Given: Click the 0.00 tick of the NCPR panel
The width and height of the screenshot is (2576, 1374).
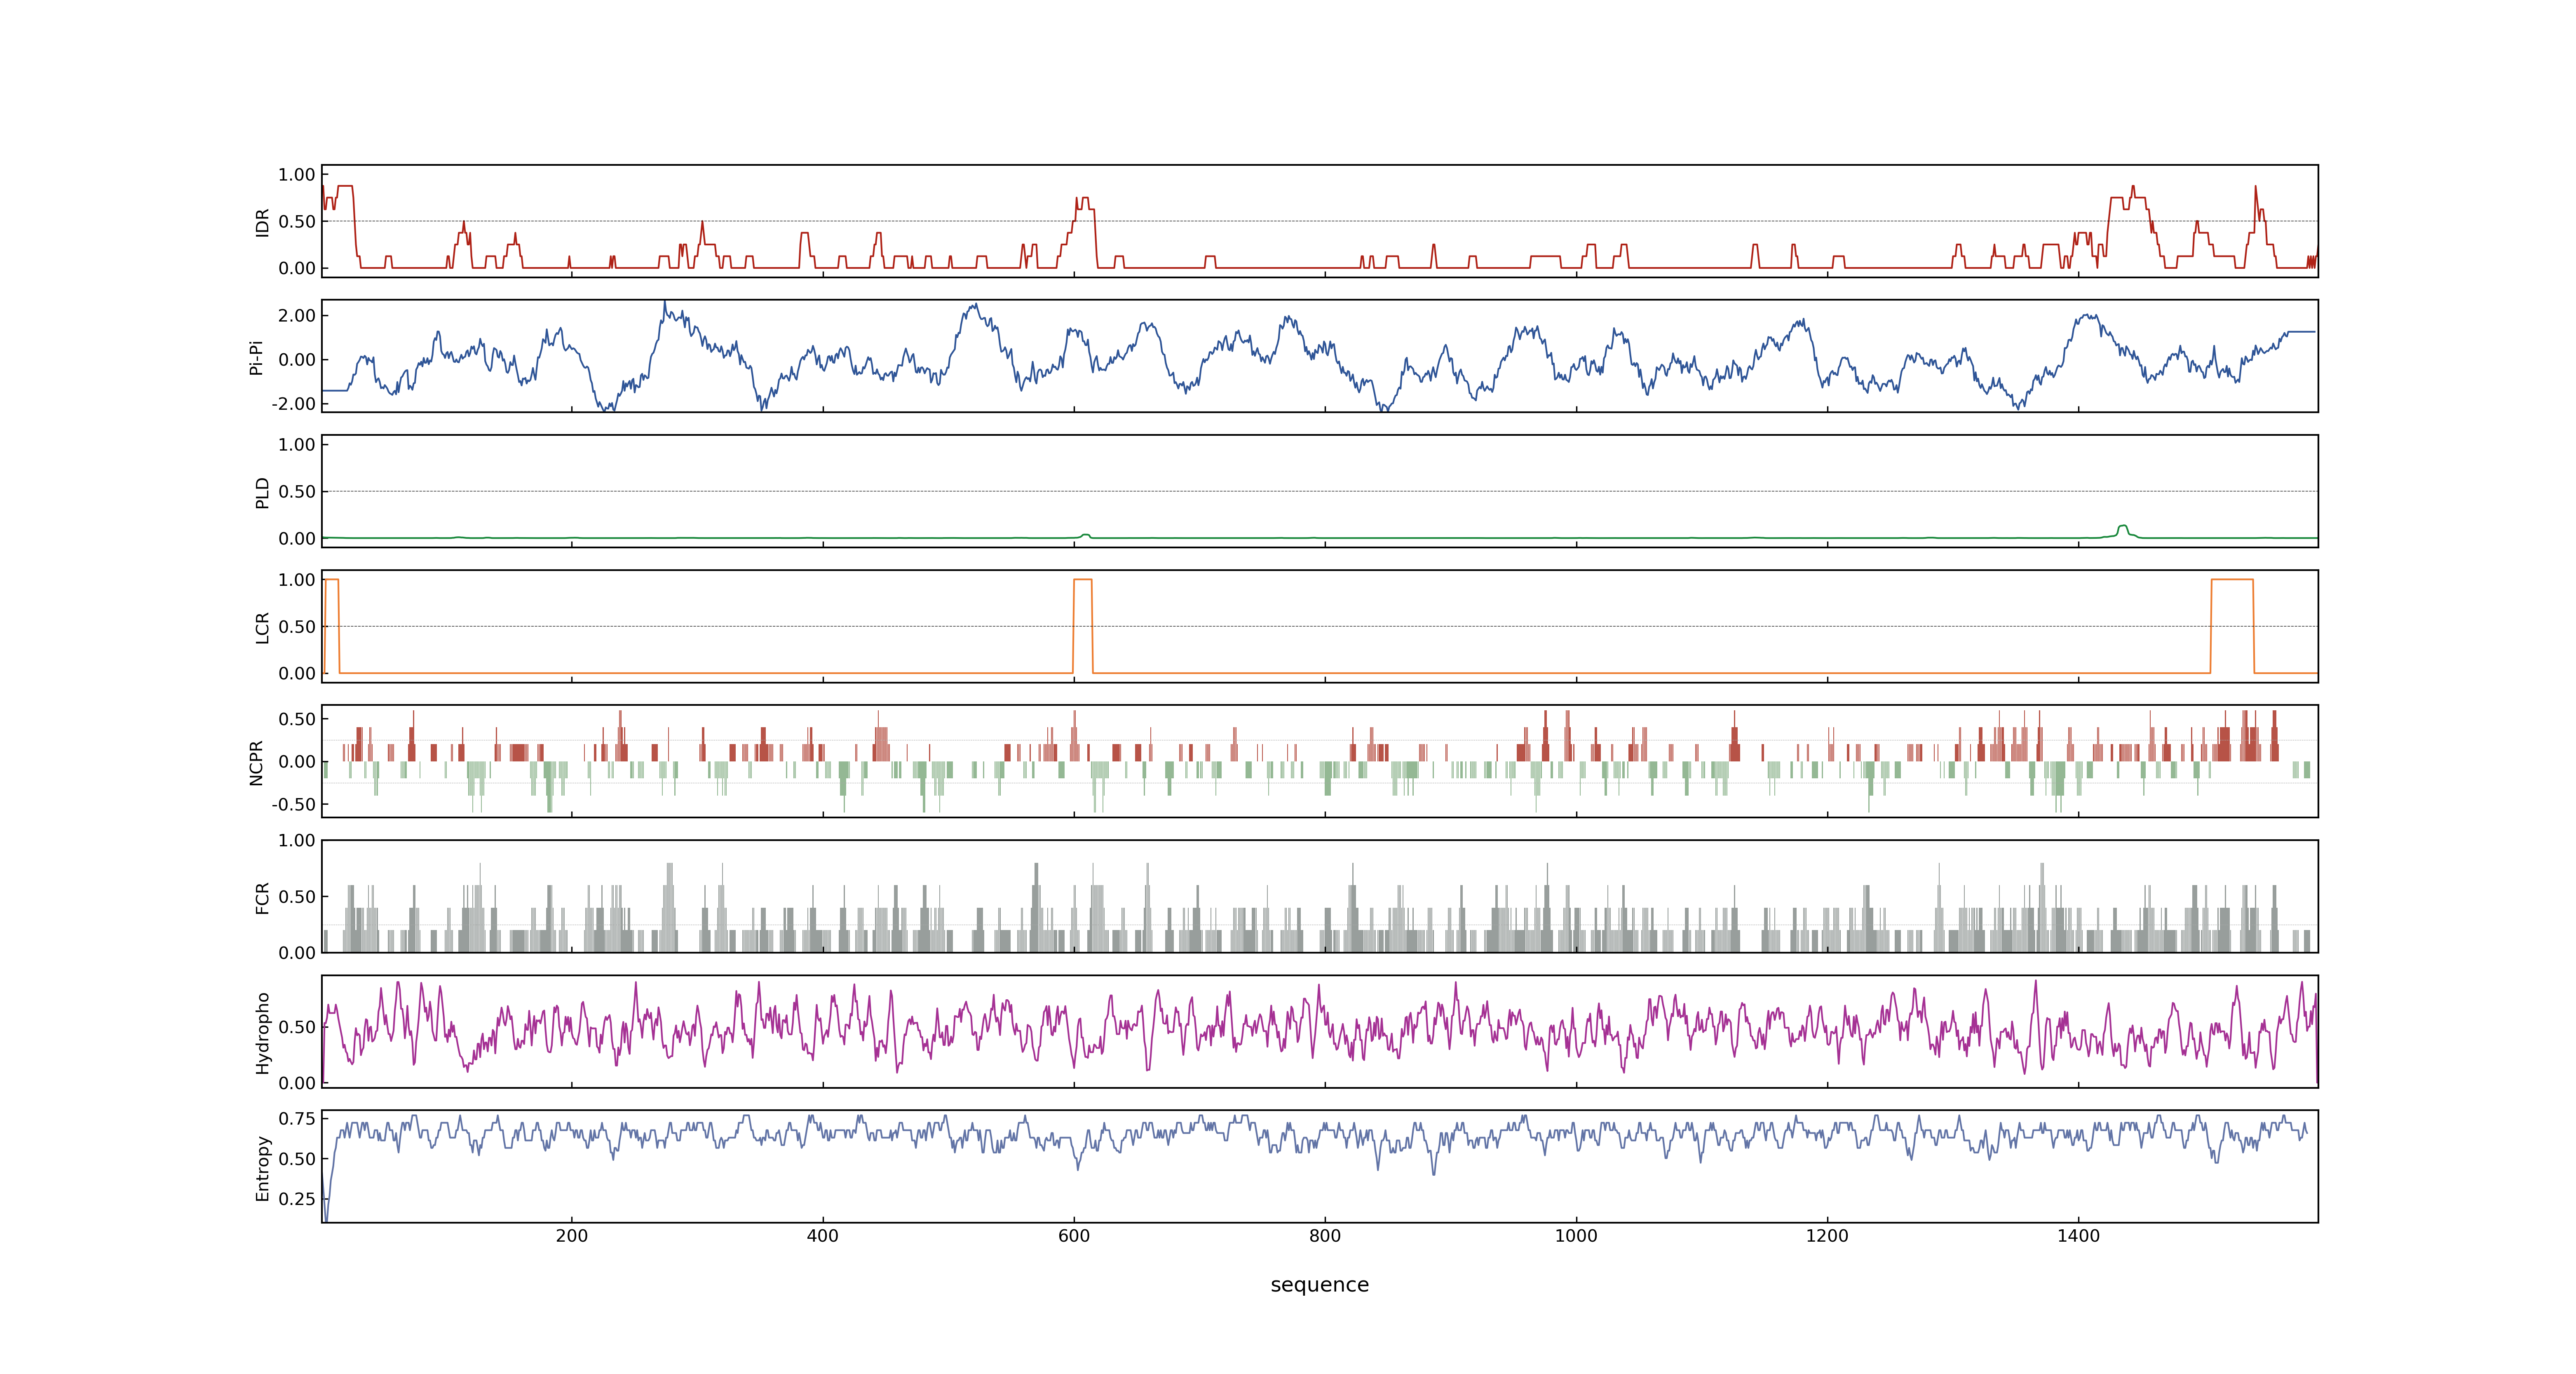Looking at the screenshot, I should point(297,762).
